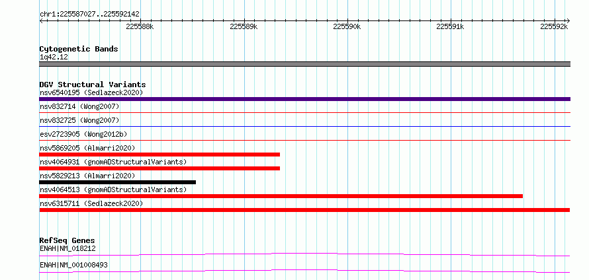The height and width of the screenshot is (280, 589).
Task: Select the black nsv5829213 variant bar
Action: point(118,182)
